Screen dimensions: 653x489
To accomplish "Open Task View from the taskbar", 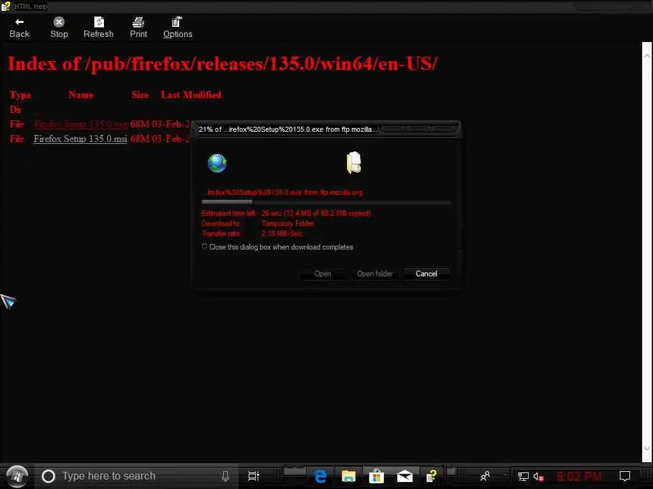I will 253,476.
